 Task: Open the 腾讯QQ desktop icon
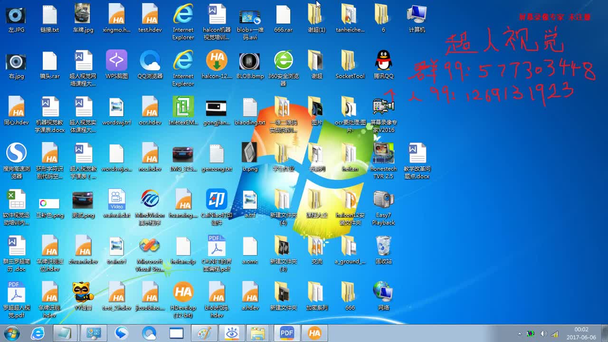(x=383, y=65)
